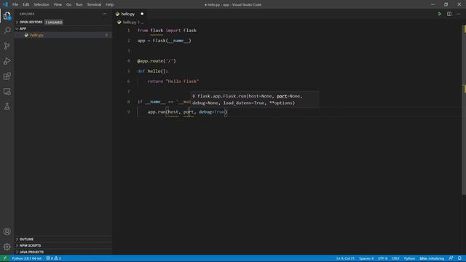Click 'debug=True' argument on line 9
This screenshot has height=262, width=466.
pos(212,112)
